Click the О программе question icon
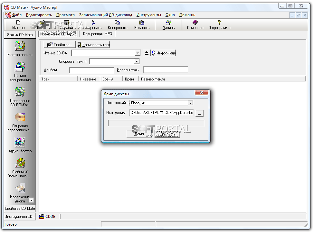 click(x=219, y=22)
